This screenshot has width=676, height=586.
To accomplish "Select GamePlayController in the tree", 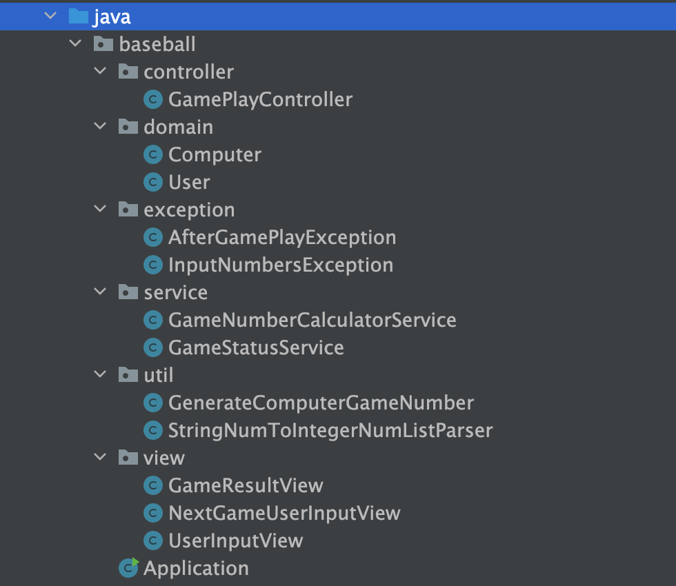I will coord(261,100).
